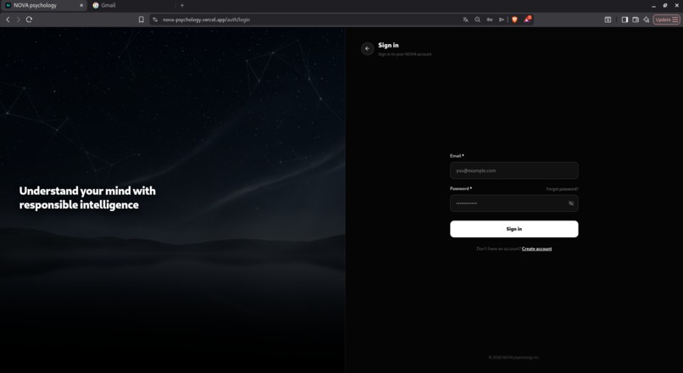Image resolution: width=683 pixels, height=373 pixels.
Task: Click the round back arrow beside Sign in
Action: click(367, 49)
